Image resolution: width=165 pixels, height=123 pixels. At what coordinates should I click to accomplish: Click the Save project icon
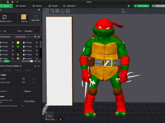point(8,2)
